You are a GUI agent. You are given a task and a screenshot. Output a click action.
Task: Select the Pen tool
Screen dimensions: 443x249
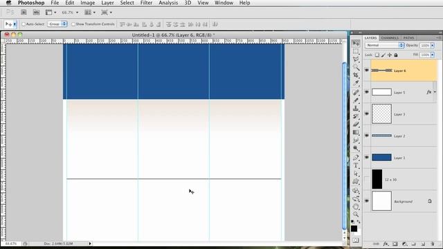(356, 158)
